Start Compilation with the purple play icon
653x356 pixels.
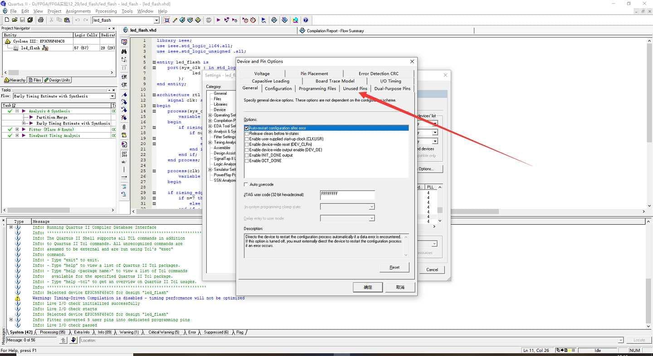pos(218,20)
